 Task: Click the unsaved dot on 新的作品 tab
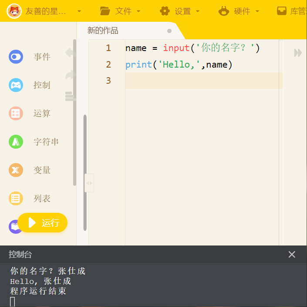coord(169,31)
